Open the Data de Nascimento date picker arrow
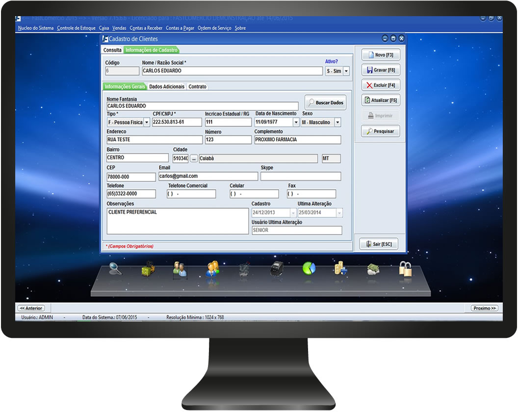 click(x=296, y=122)
